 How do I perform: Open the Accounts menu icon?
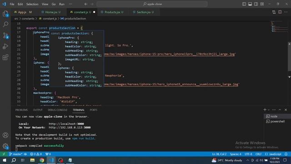pos(5,135)
